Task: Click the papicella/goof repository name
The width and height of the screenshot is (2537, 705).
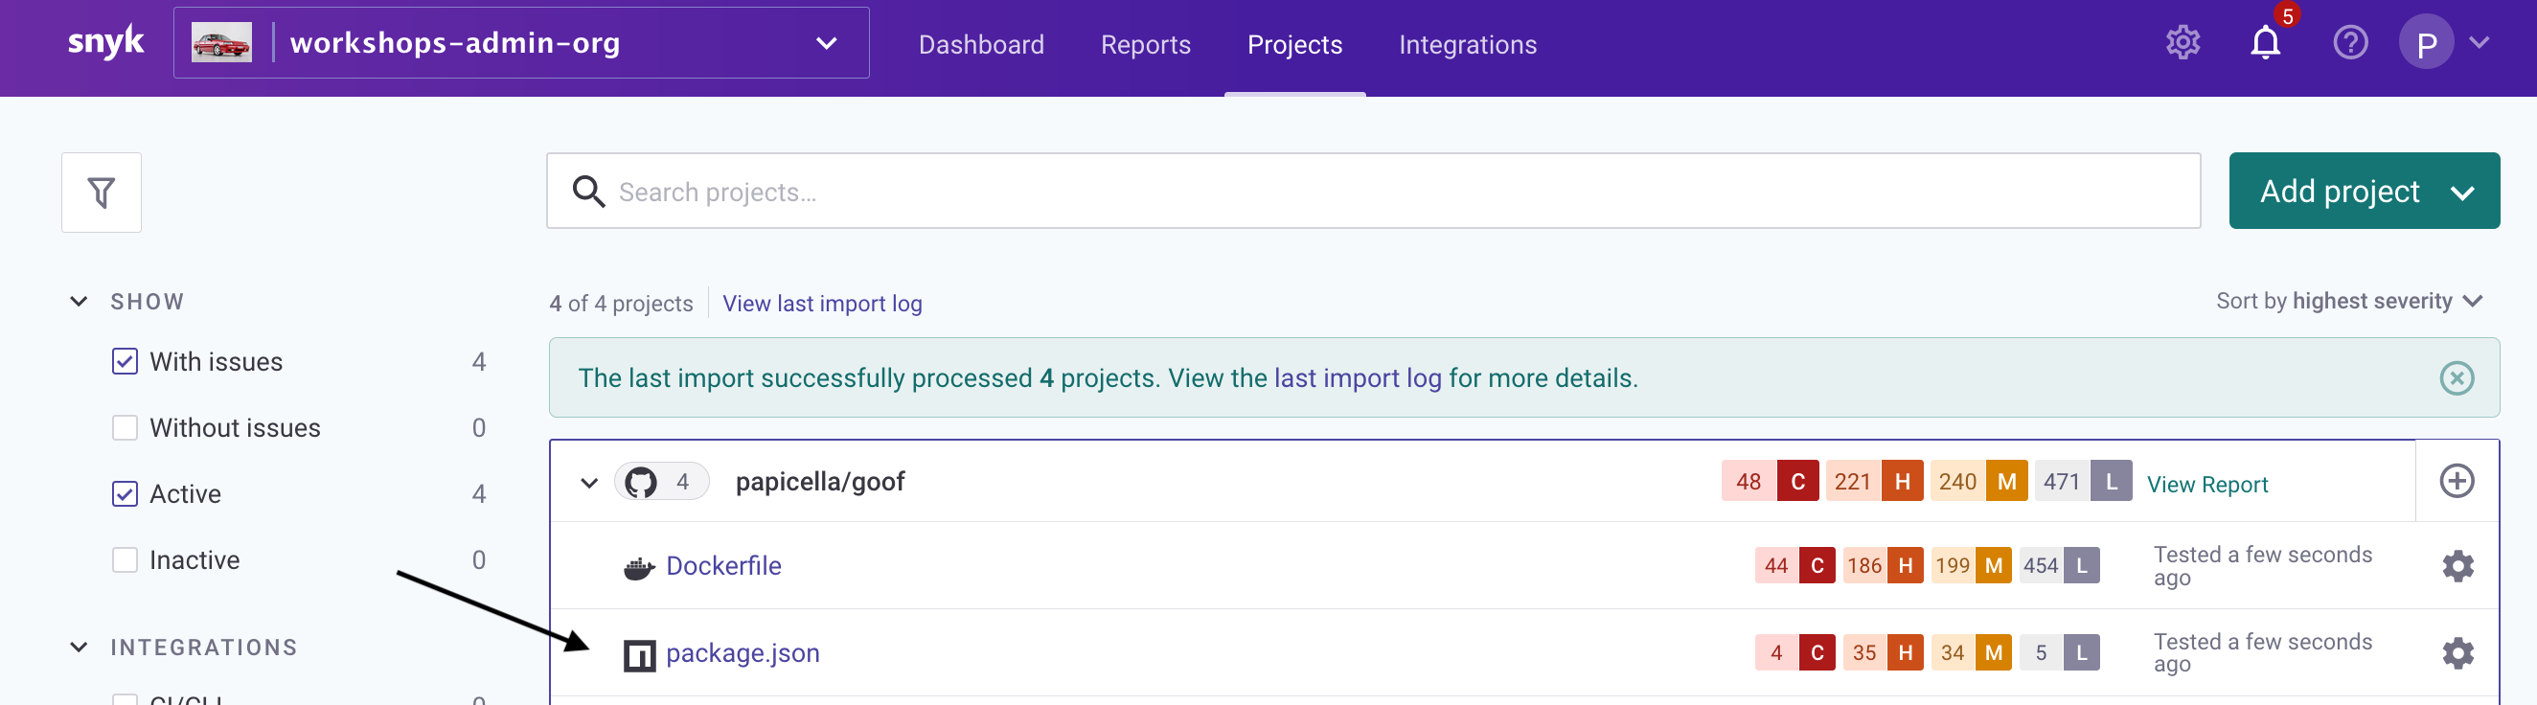Action: pyautogui.click(x=819, y=483)
